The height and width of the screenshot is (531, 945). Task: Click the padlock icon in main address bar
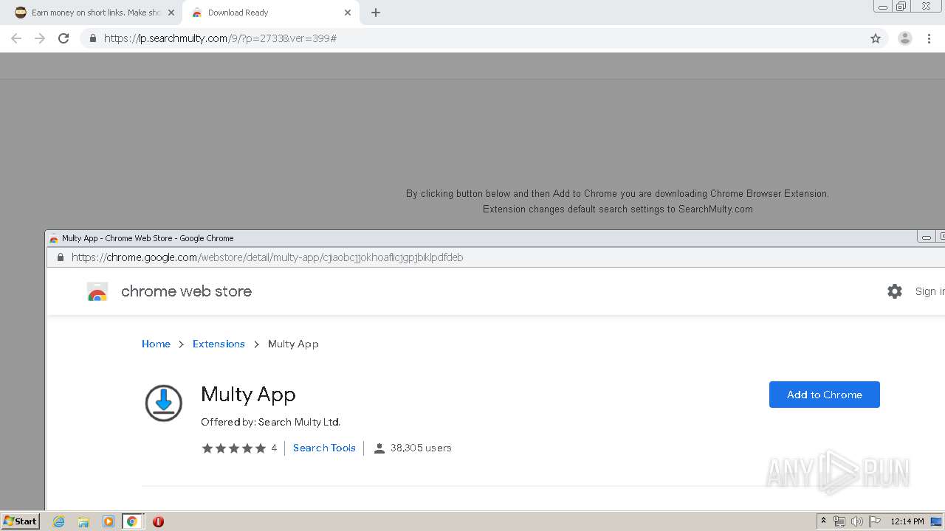point(92,38)
